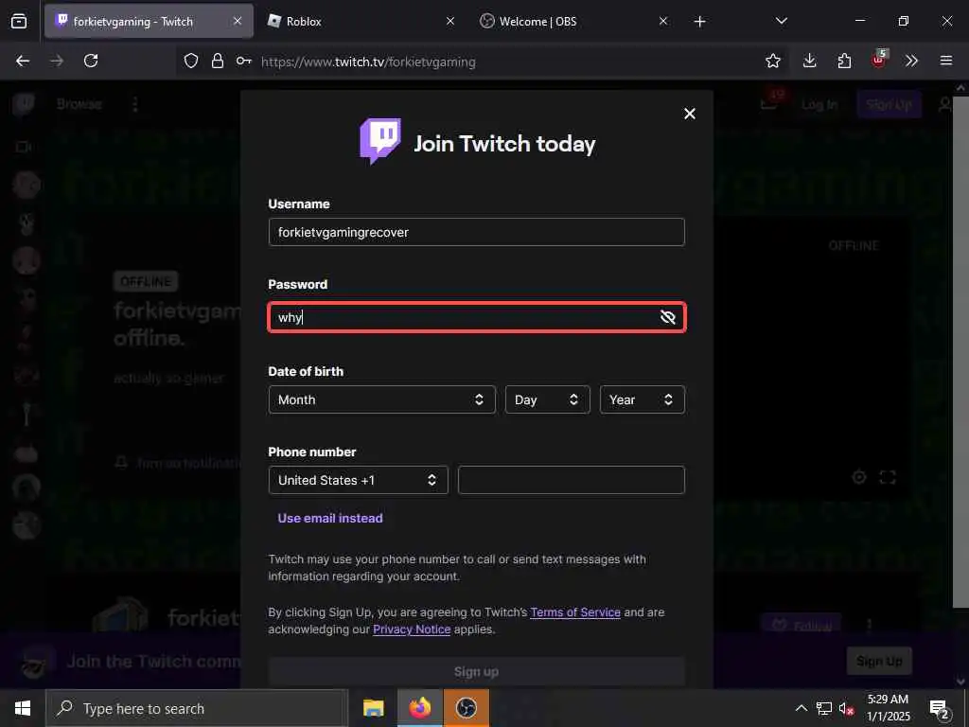This screenshot has height=727, width=969.
Task: Click the Twitch logo in dialog header
Action: click(380, 141)
